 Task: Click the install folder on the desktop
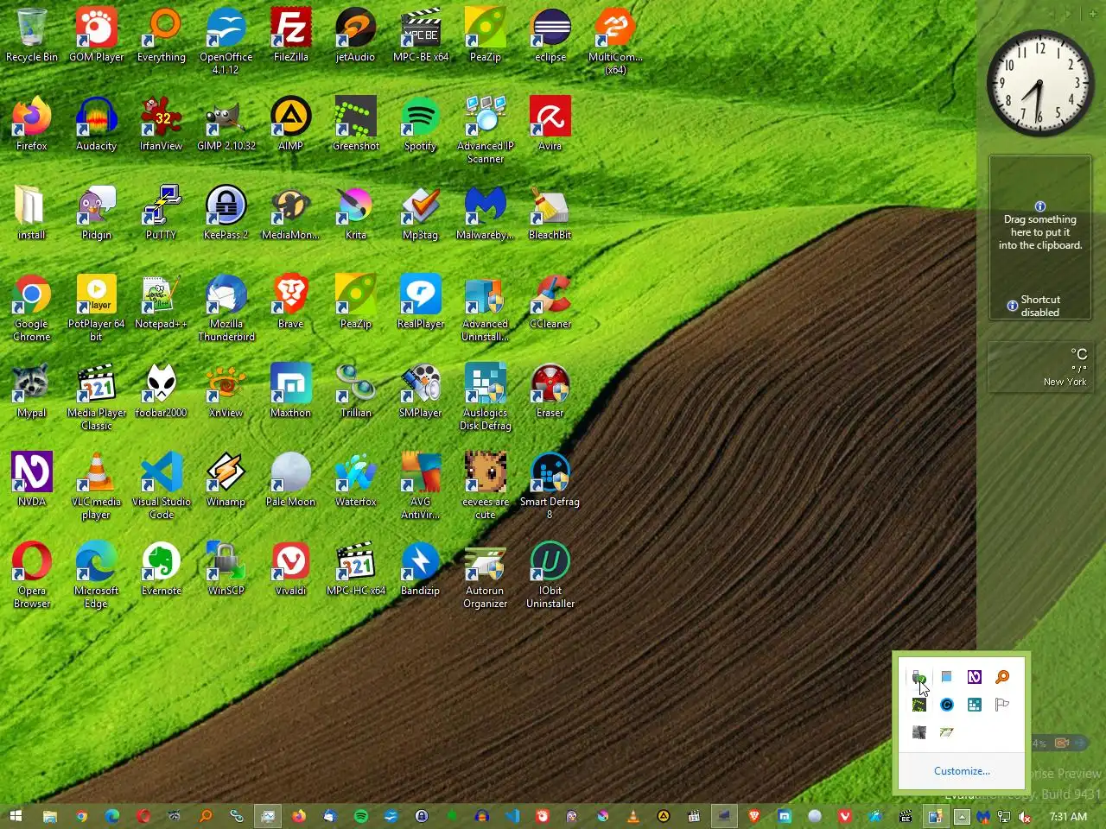tap(32, 213)
